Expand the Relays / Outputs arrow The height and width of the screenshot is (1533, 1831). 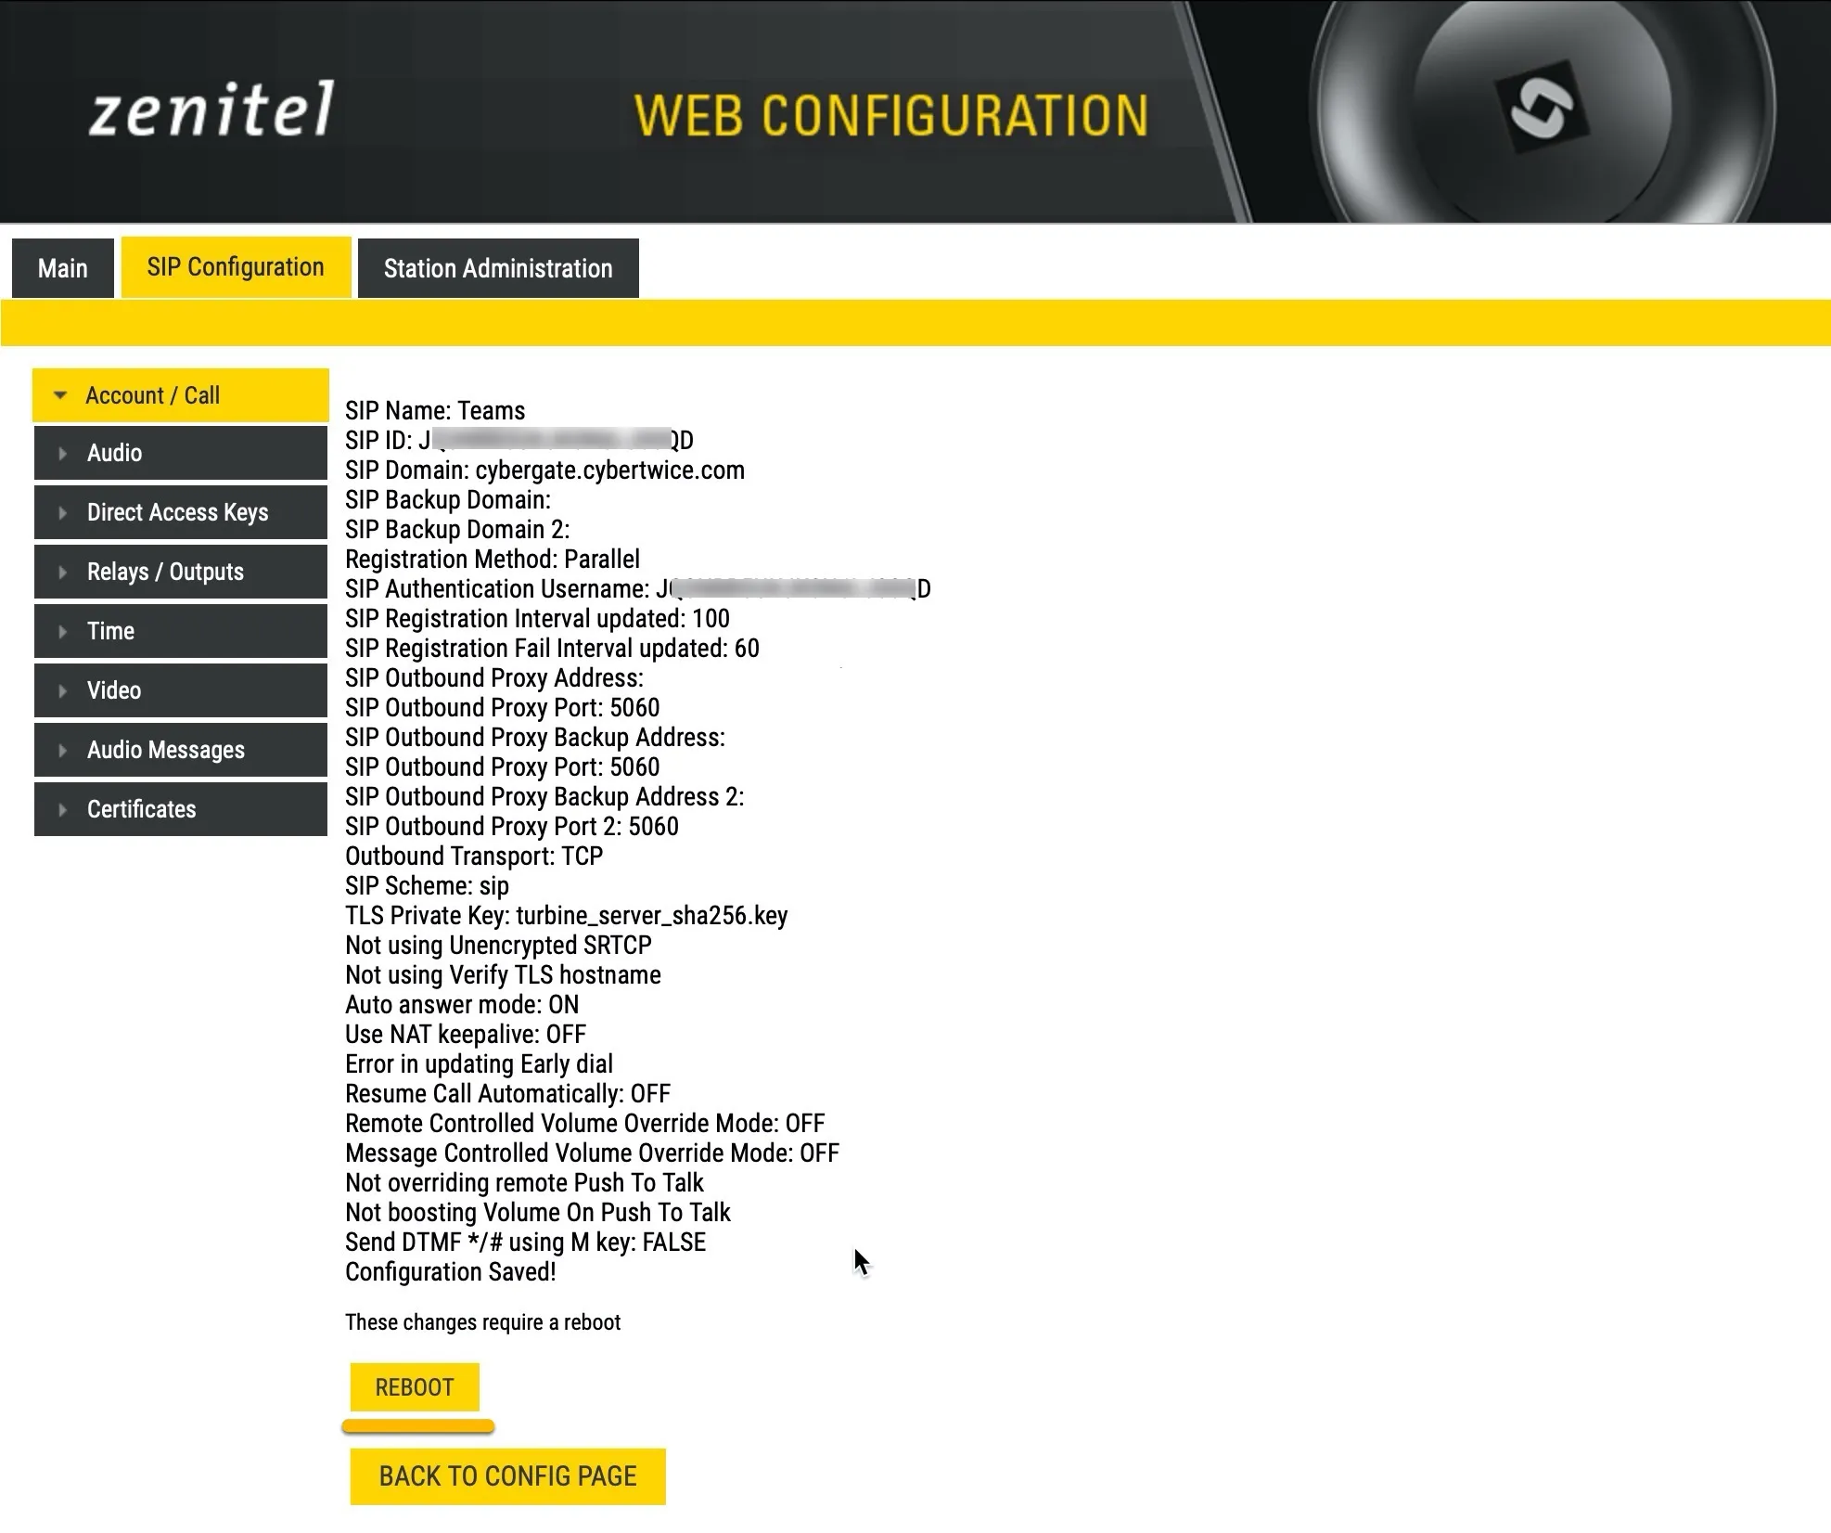[x=62, y=573]
